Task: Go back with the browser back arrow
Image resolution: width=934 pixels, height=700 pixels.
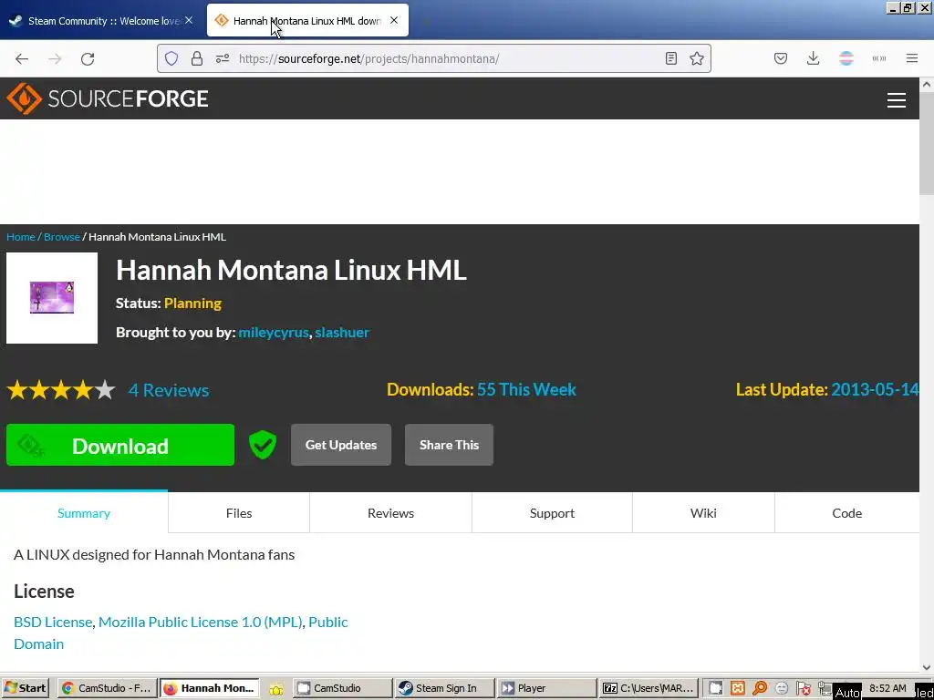Action: [22, 58]
